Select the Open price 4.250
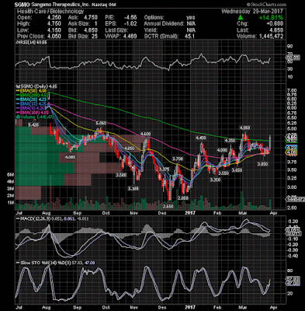 pyautogui.click(x=54, y=17)
